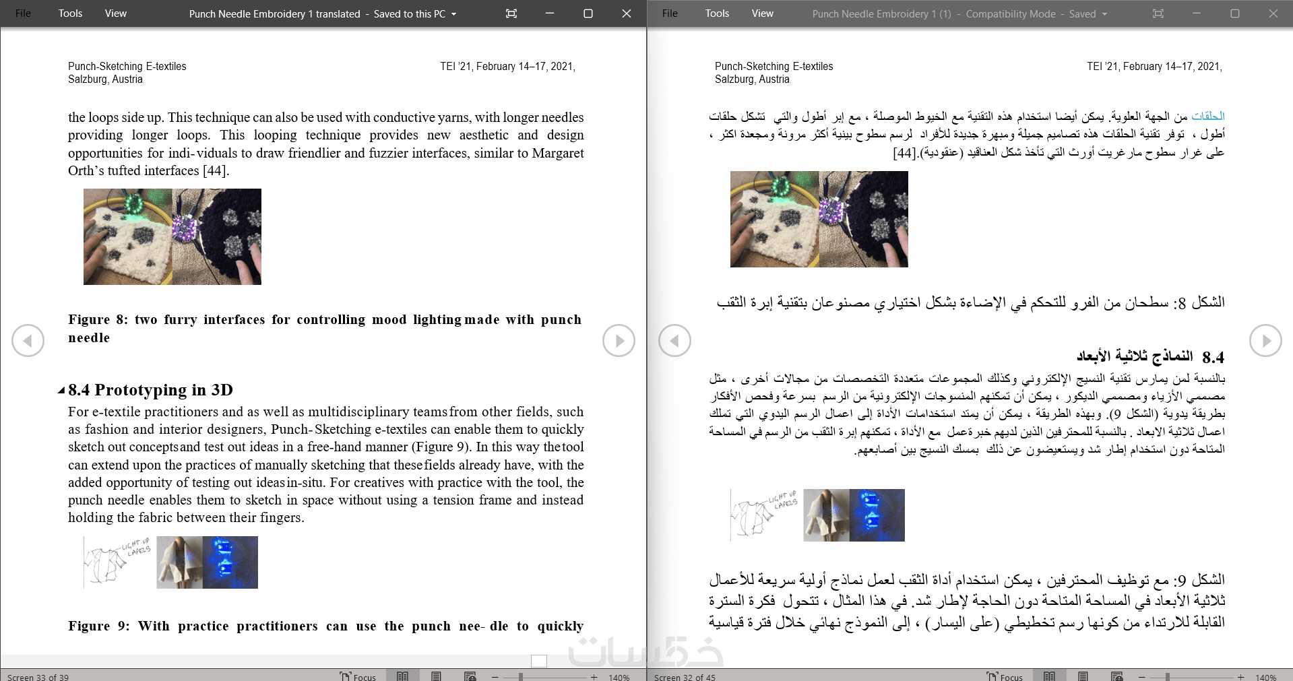Go to previous screen in left document
Viewport: 1293px width, 681px height.
point(28,341)
